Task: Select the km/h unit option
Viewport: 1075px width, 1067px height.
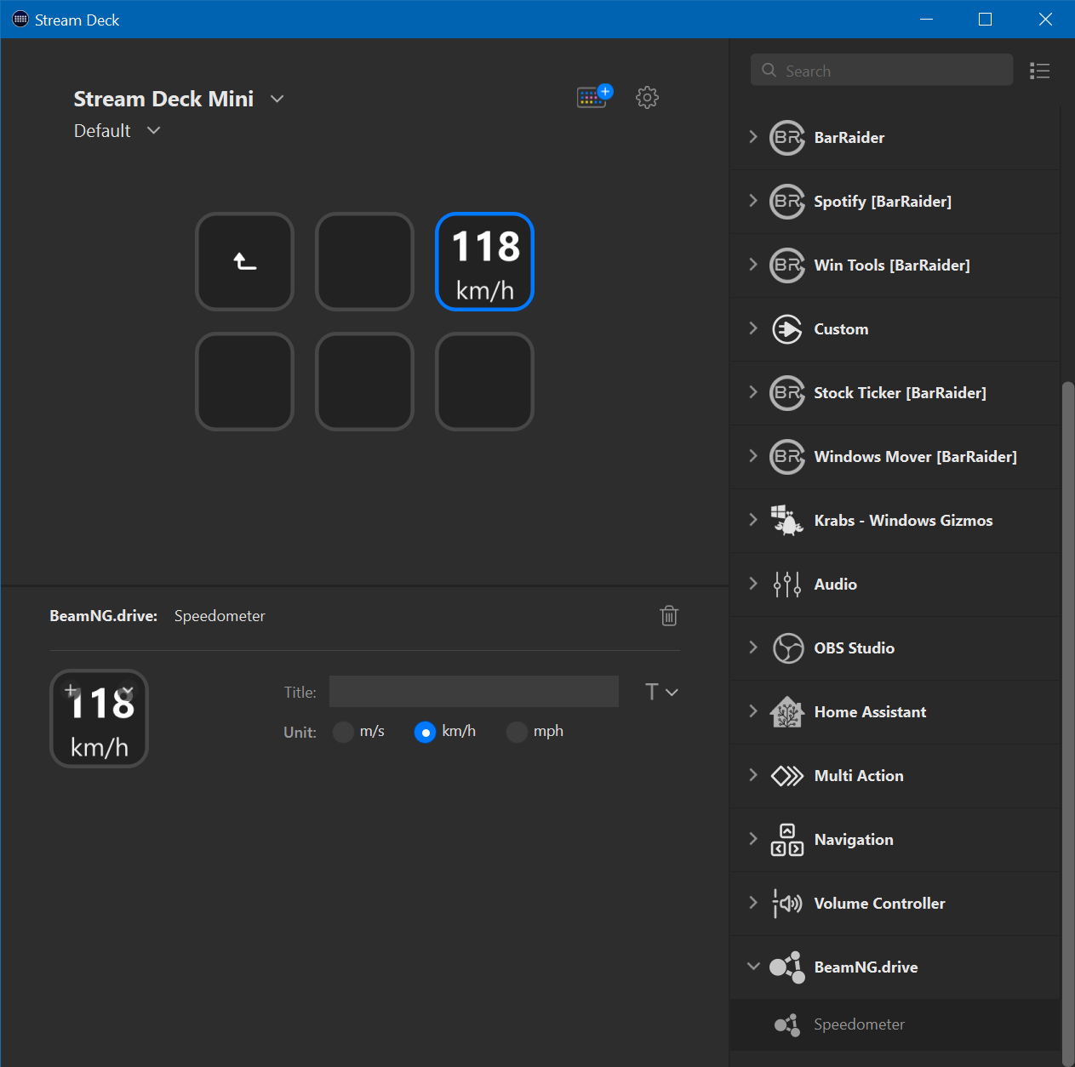Action: point(425,732)
